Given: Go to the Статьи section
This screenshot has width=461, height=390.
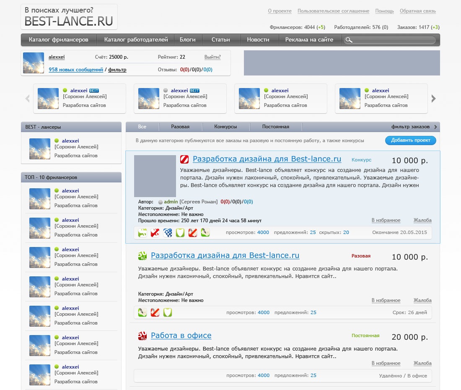Looking at the screenshot, I should (221, 40).
